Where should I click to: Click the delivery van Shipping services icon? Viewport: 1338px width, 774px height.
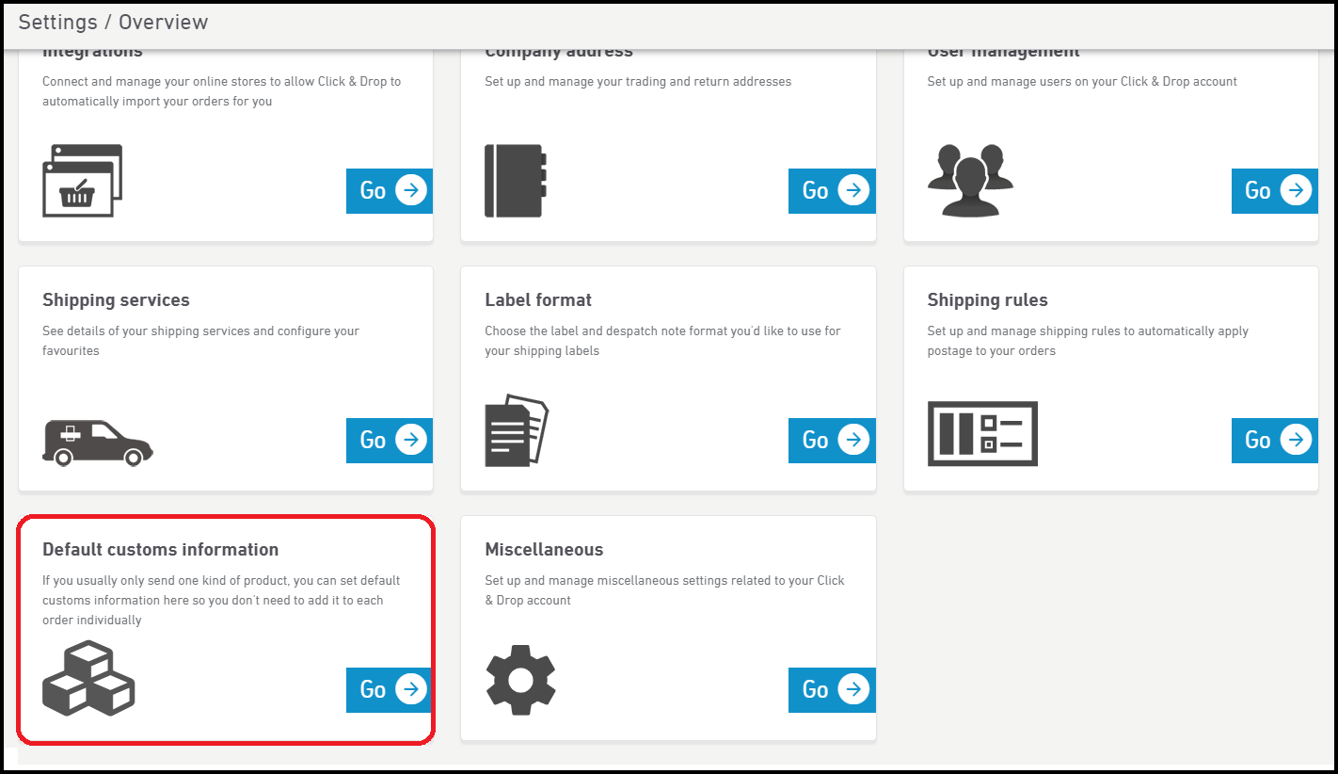(97, 442)
